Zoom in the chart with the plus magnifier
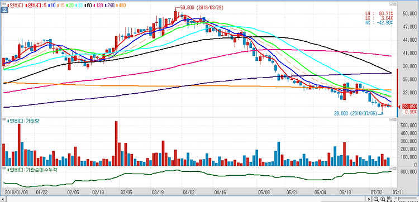419x202 pixels. (383, 199)
